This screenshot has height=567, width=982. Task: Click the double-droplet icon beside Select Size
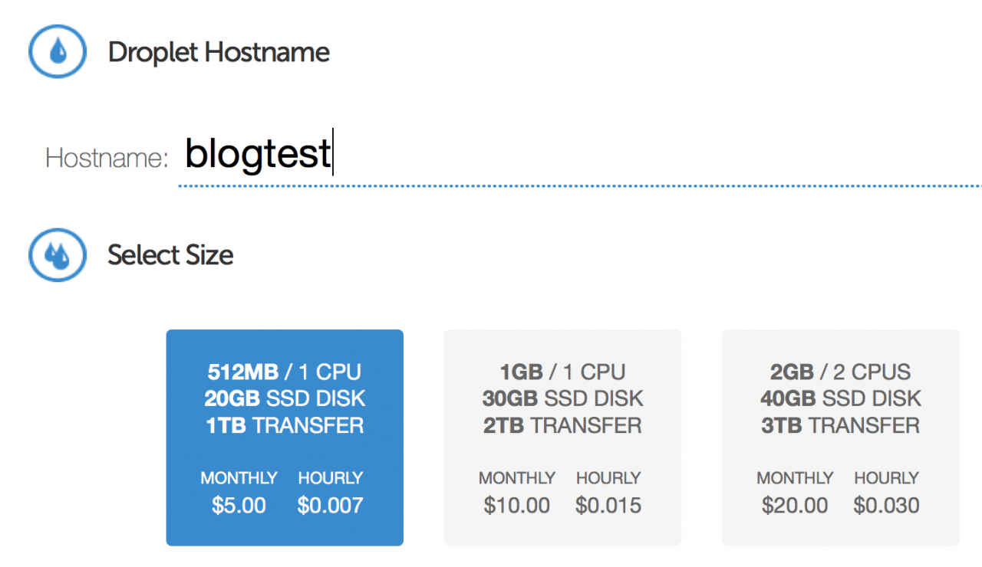(58, 255)
